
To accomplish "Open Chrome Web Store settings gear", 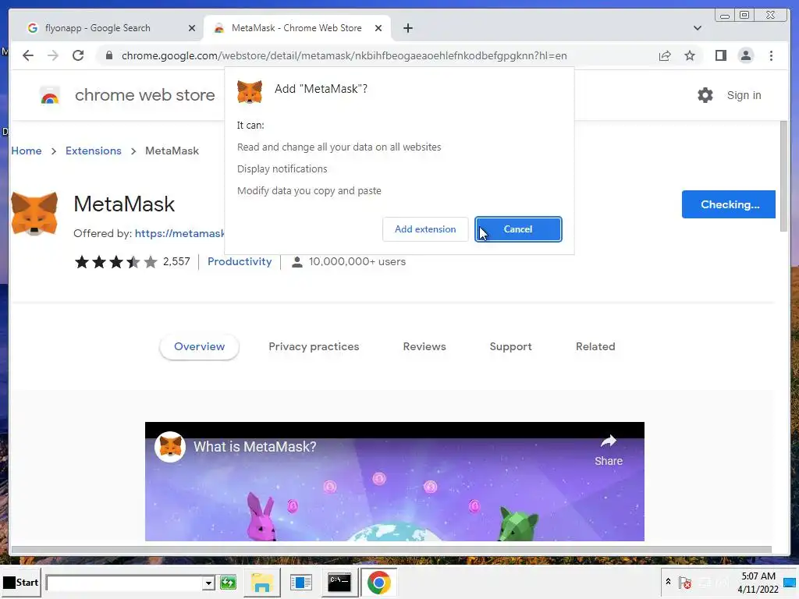I will 705,95.
